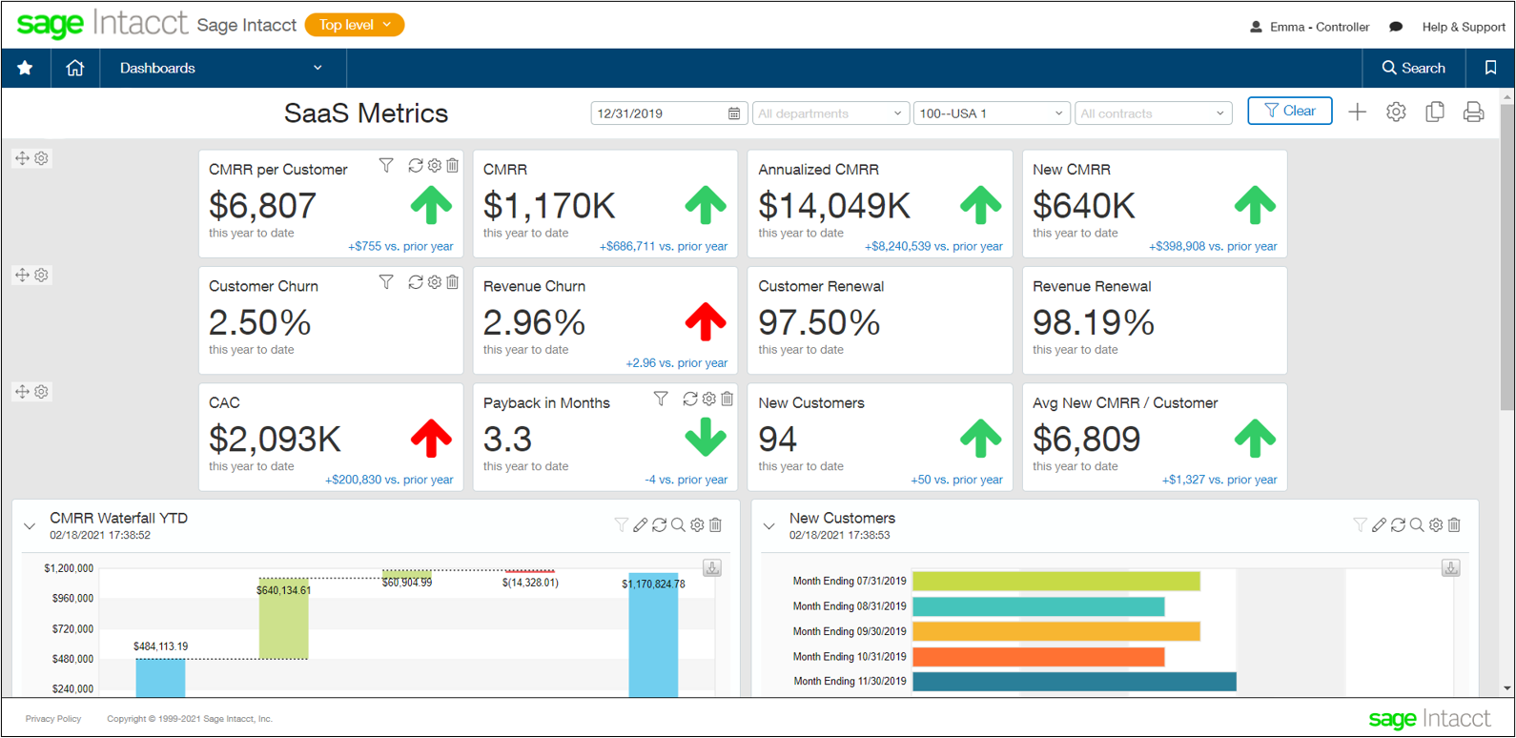Open the Favorites star icon

pos(25,68)
